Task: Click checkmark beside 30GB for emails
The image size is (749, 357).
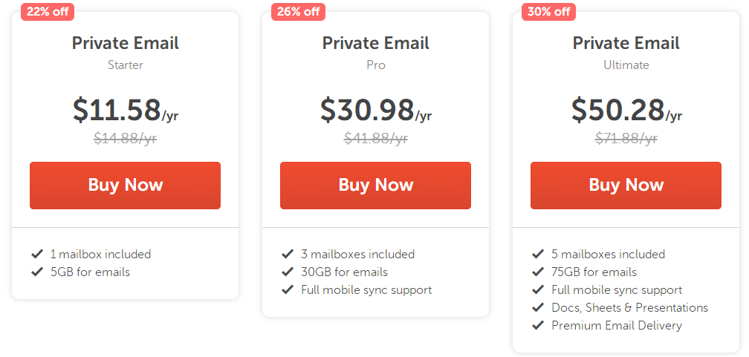Action: point(288,272)
